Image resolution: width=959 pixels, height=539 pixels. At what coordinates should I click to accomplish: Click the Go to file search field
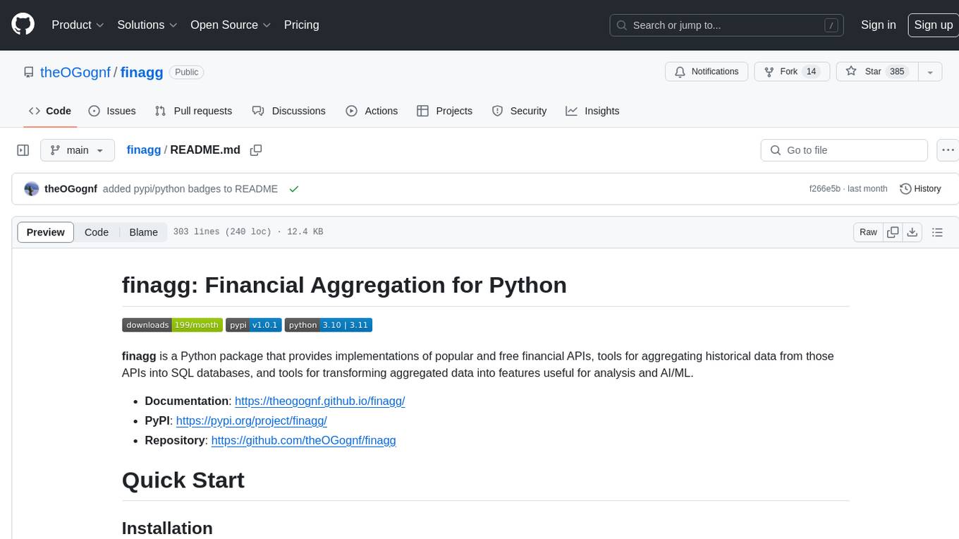[x=844, y=150]
